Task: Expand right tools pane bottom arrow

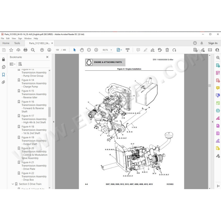Action: 218,186
